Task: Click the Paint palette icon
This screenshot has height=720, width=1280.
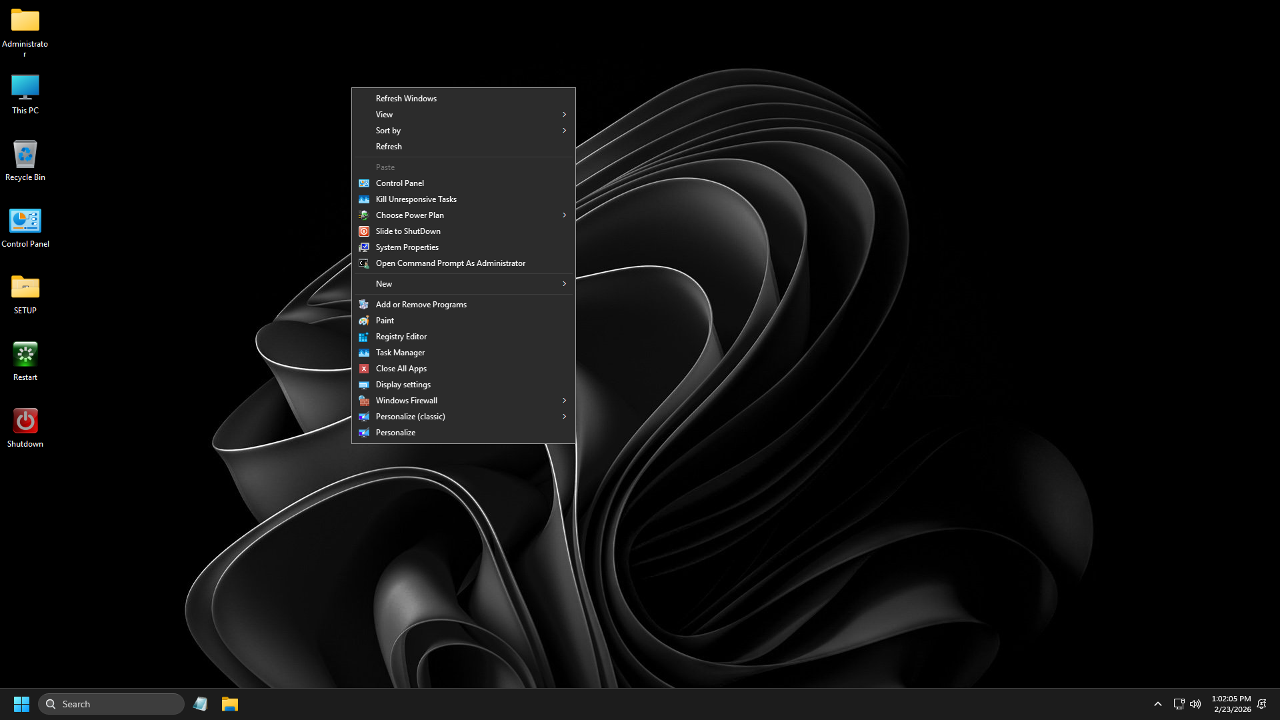Action: point(364,321)
